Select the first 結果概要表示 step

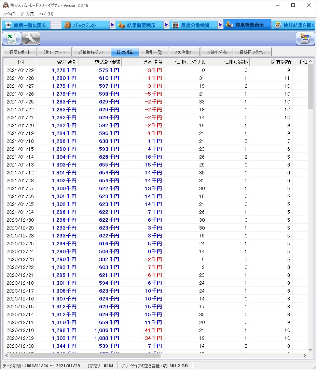pyautogui.click(x=140, y=25)
